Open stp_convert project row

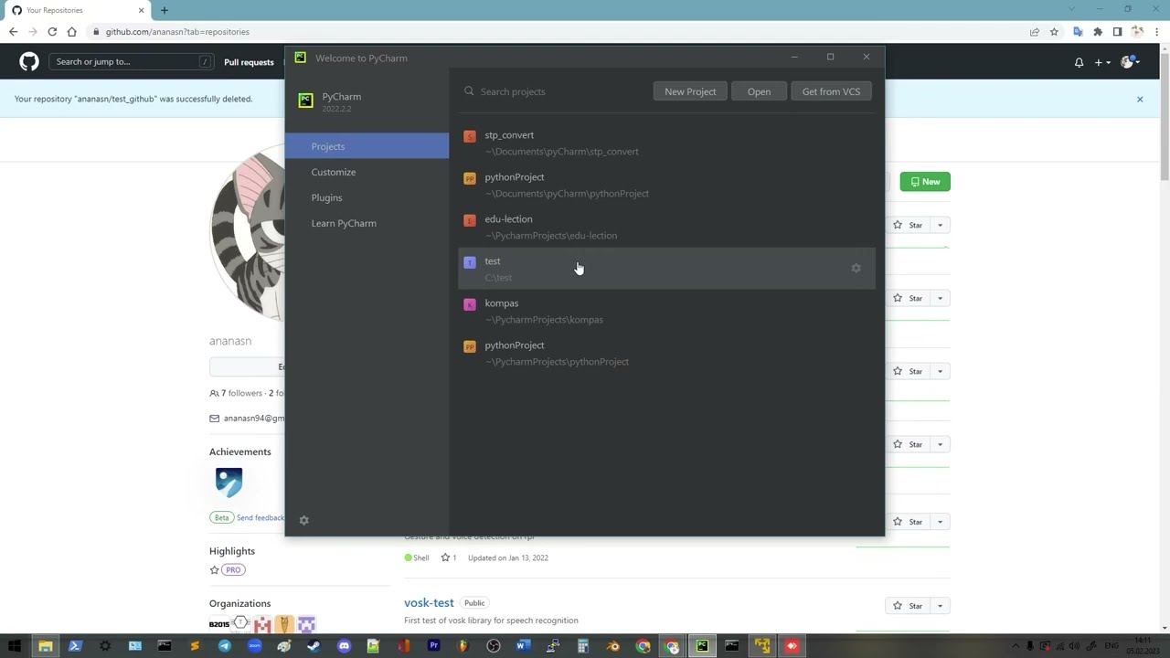(666, 143)
